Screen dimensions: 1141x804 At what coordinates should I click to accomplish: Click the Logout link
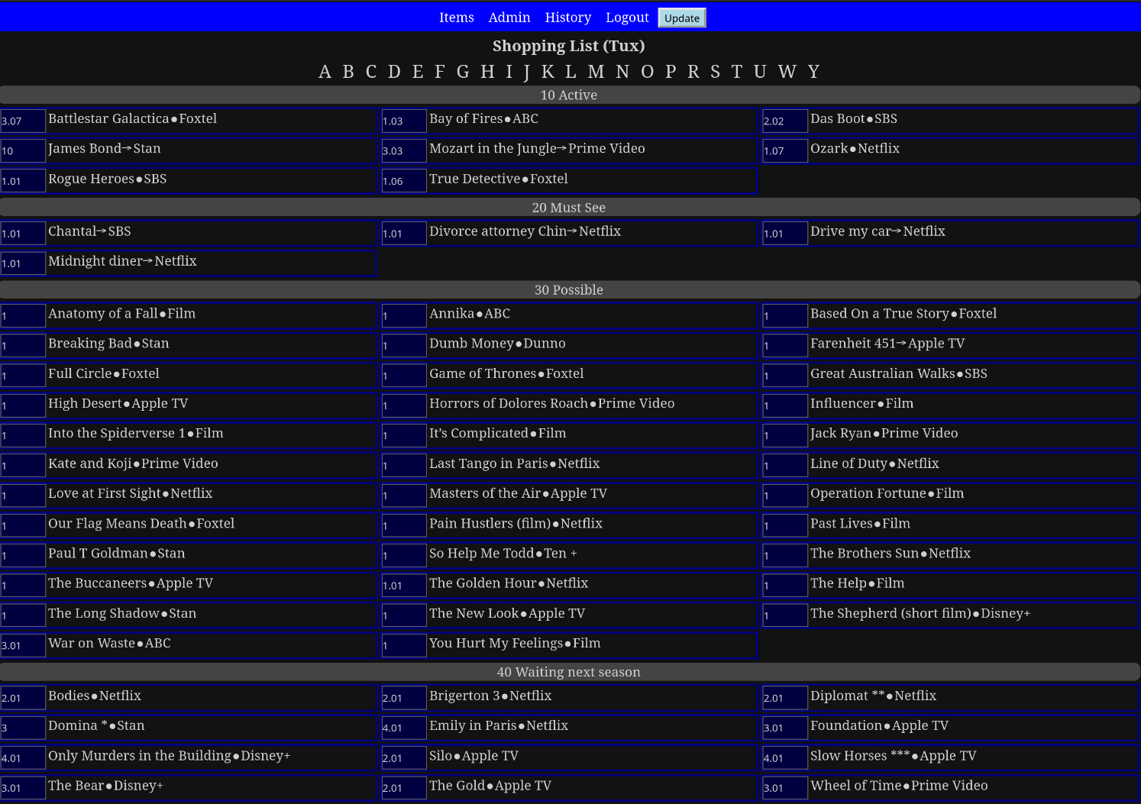627,18
